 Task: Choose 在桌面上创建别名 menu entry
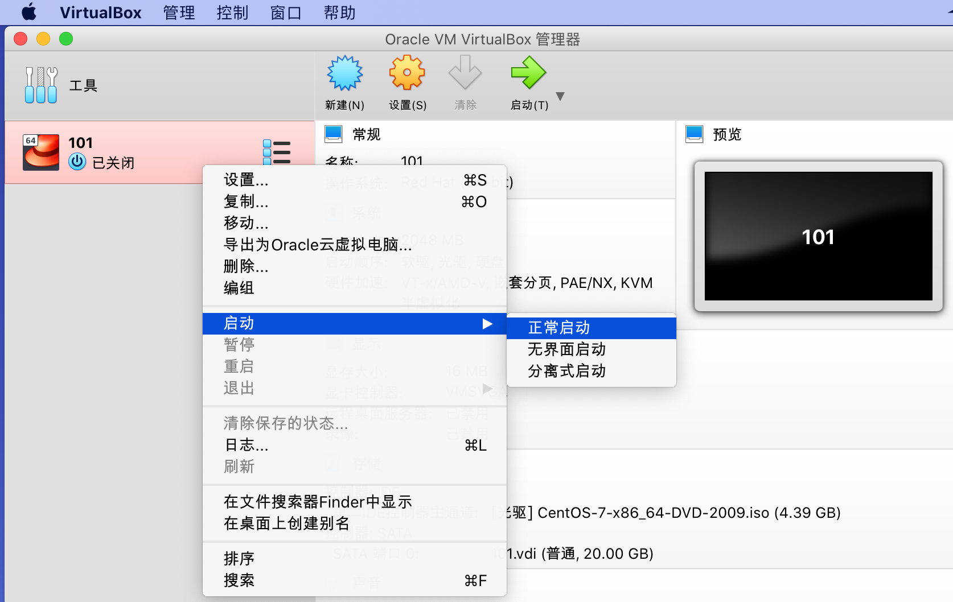(x=354, y=523)
